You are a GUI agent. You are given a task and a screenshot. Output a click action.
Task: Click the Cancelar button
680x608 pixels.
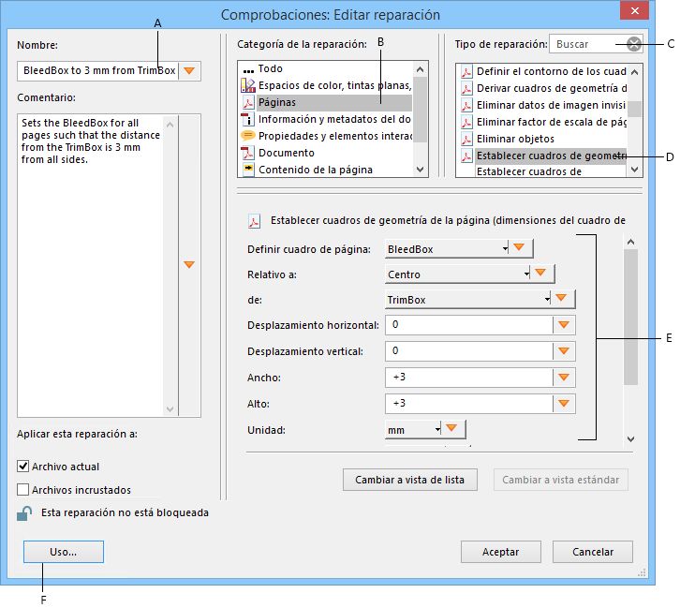593,552
